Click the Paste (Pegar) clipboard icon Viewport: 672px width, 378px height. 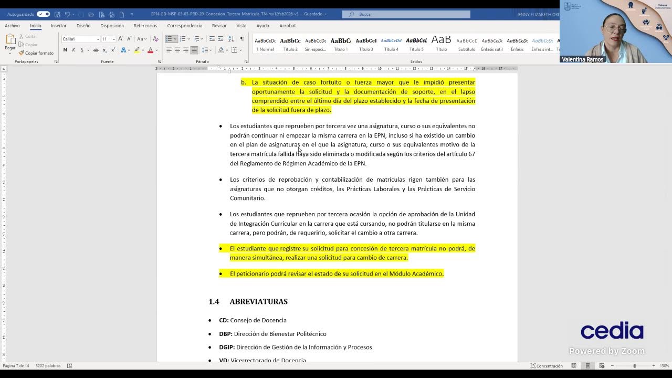click(x=10, y=40)
